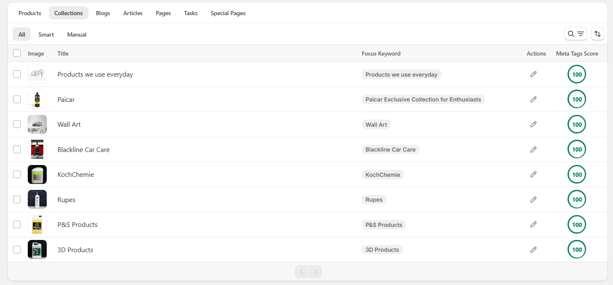This screenshot has height=285, width=613.
Task: Tick the Rupes row checkbox
Action: coord(17,200)
